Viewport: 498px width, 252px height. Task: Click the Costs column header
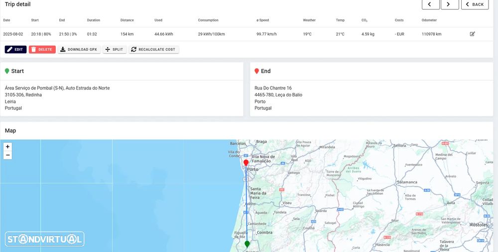click(x=399, y=20)
